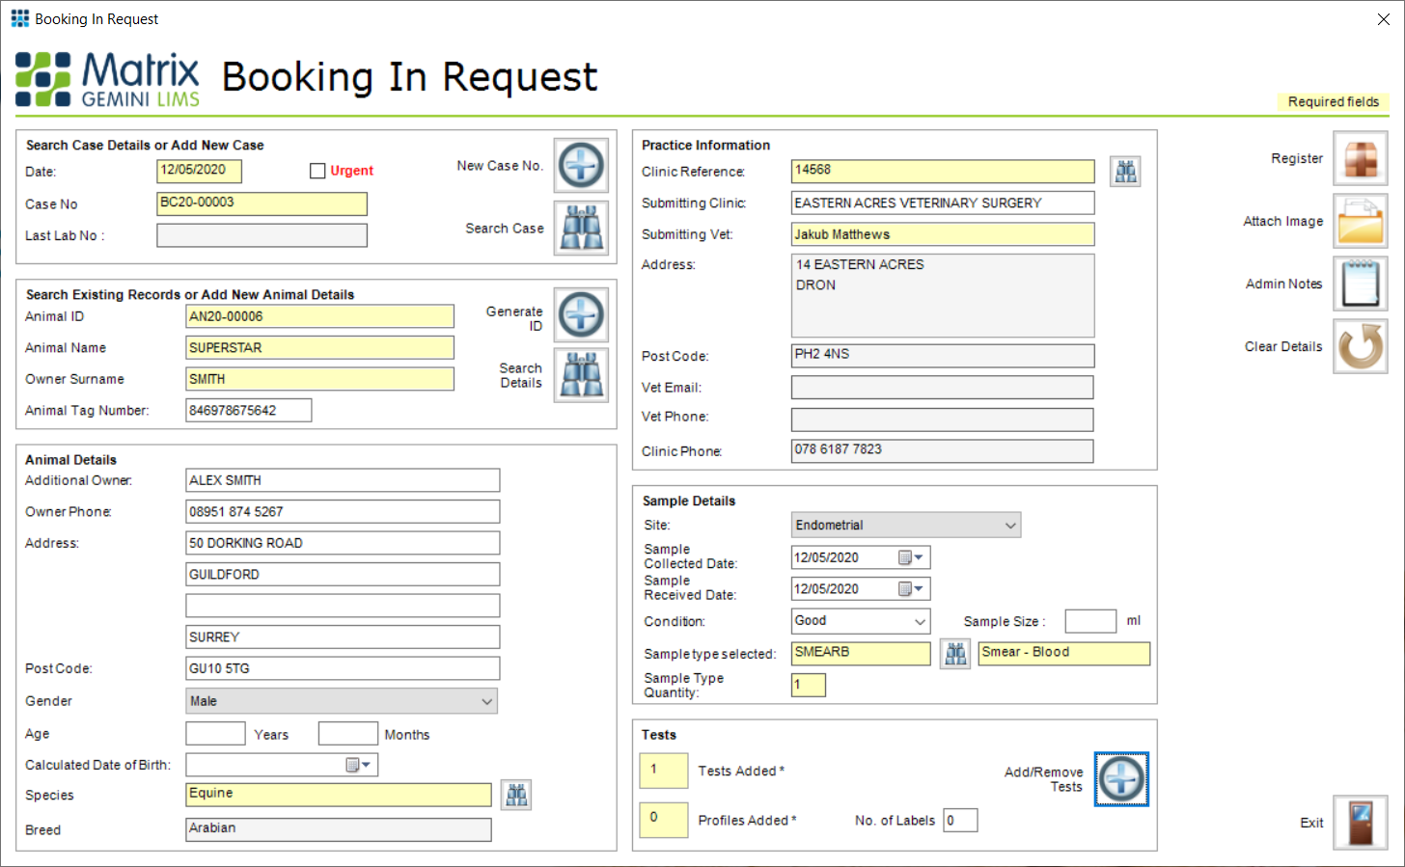
Task: Click the Species search icon
Action: click(x=516, y=795)
